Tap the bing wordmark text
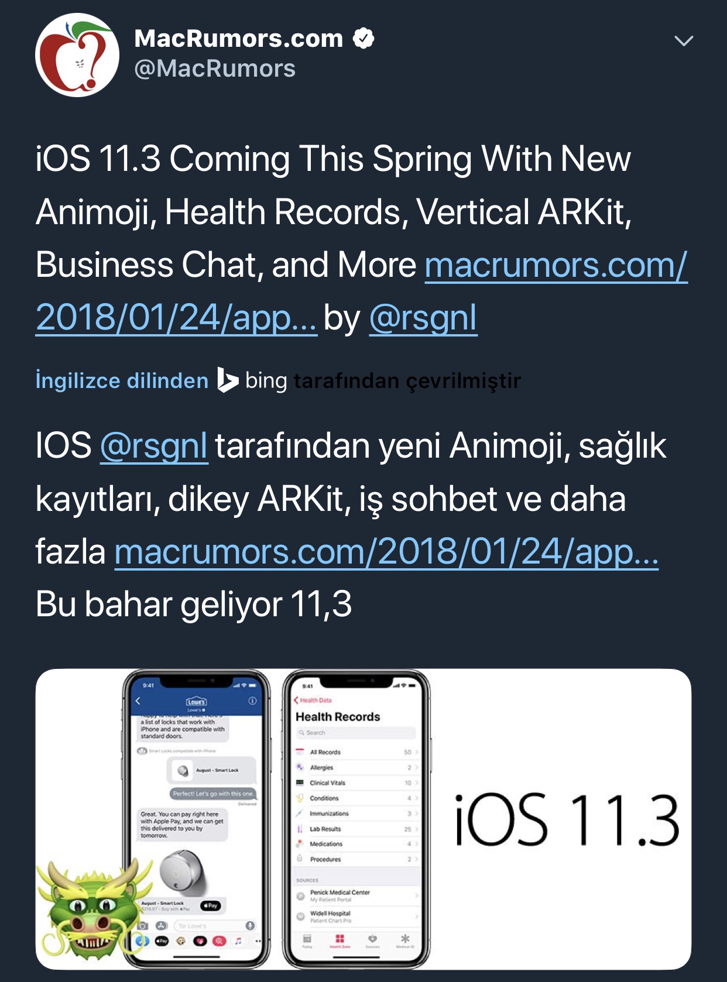The width and height of the screenshot is (727, 982). [x=266, y=381]
